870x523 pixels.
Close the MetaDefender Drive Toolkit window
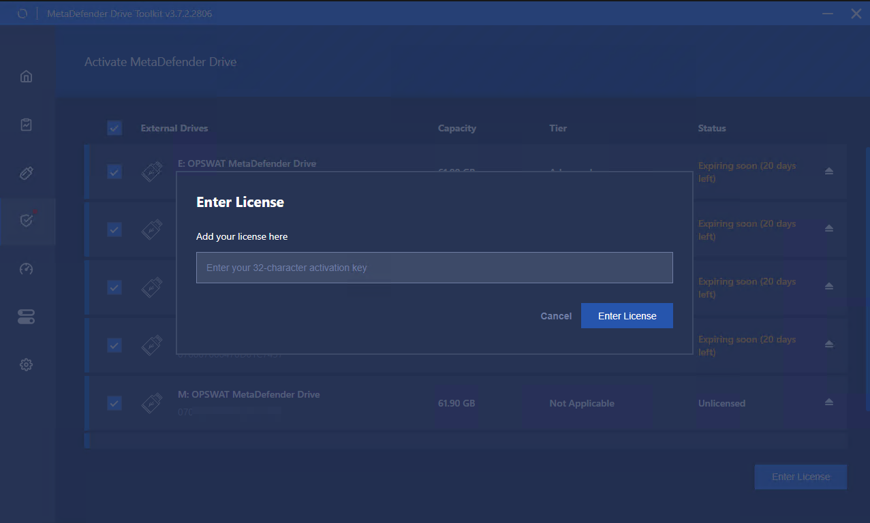coord(856,14)
